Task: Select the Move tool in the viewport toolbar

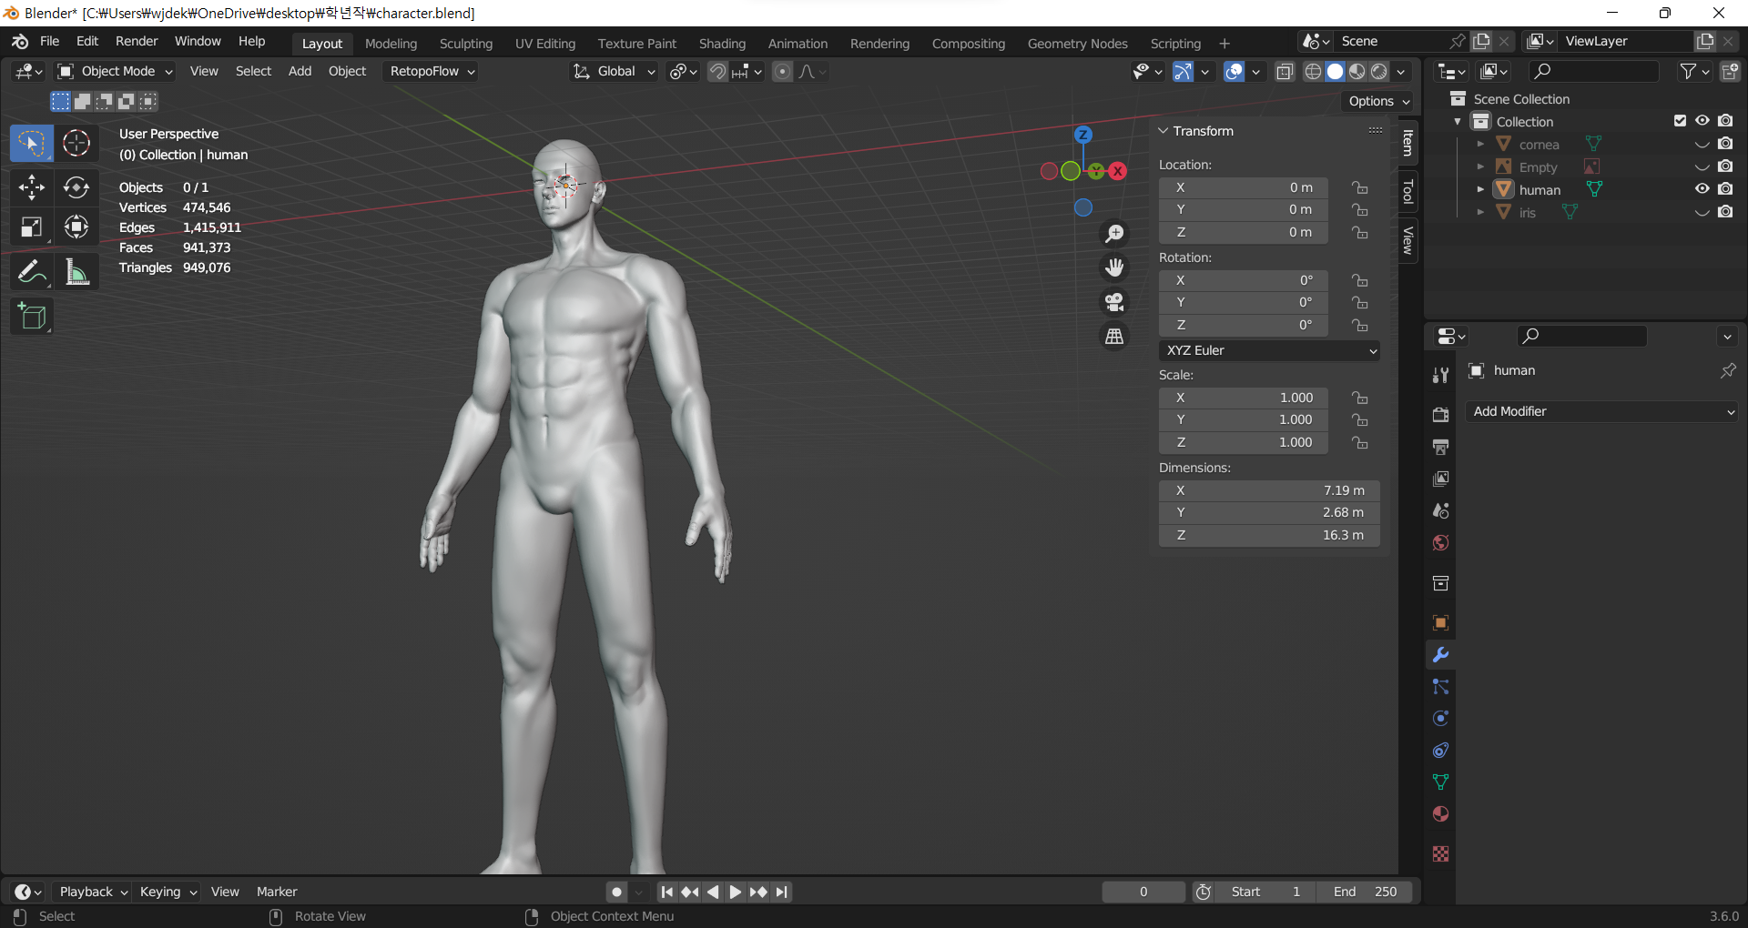Action: point(31,187)
